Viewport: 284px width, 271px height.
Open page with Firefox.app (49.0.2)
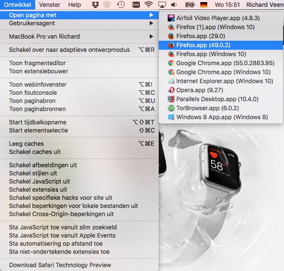point(221,45)
